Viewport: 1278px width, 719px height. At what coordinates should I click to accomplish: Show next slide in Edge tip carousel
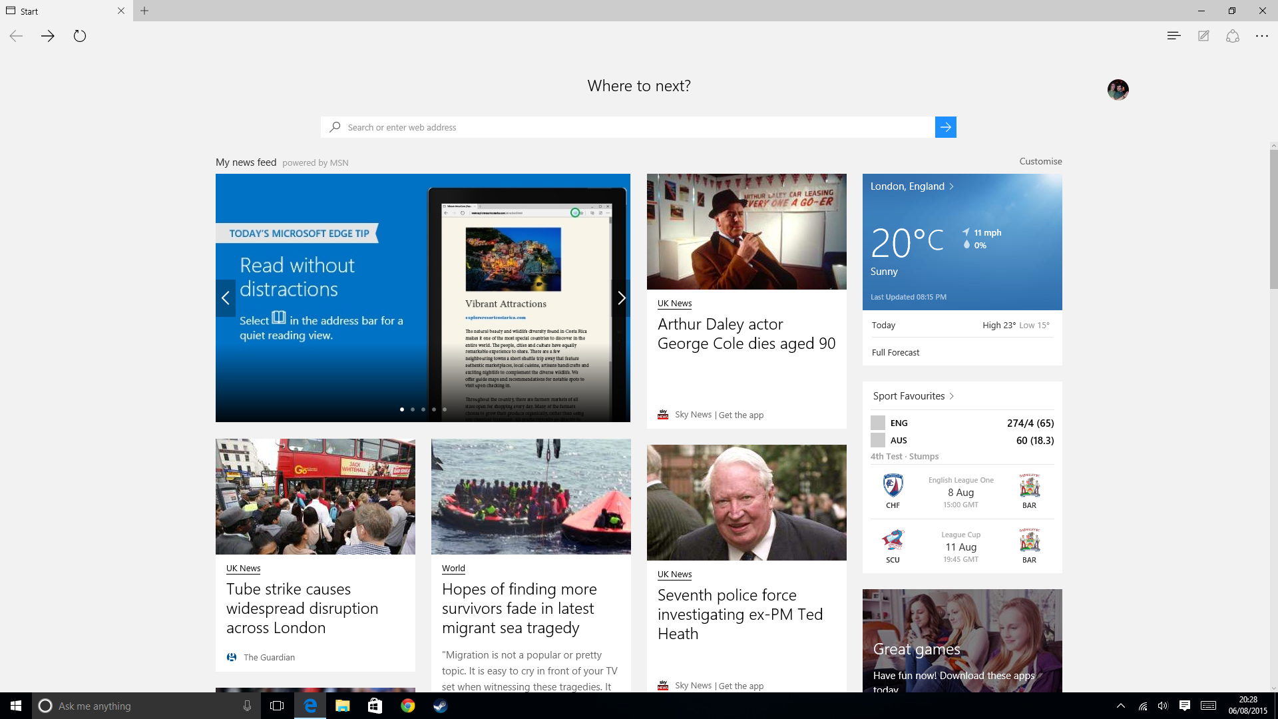621,298
